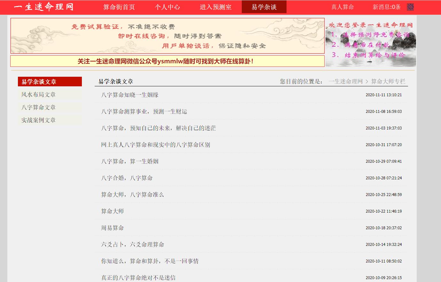Open article 八字算命知晓一生姻缘
This screenshot has width=441, height=282.
pyautogui.click(x=130, y=95)
